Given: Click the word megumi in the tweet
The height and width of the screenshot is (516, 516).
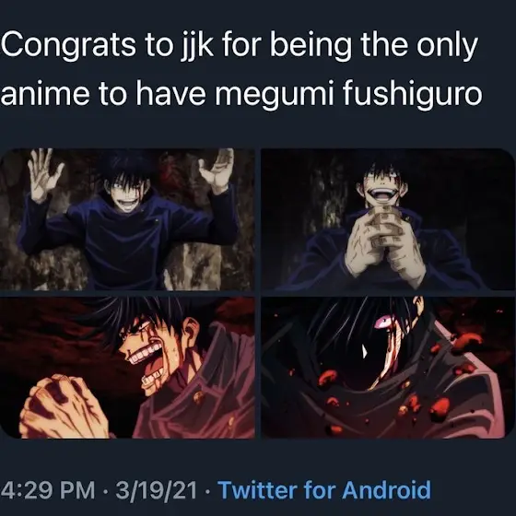Looking at the screenshot, I should [275, 94].
